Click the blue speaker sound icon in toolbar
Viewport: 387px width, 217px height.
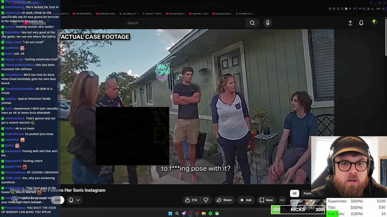360,8
